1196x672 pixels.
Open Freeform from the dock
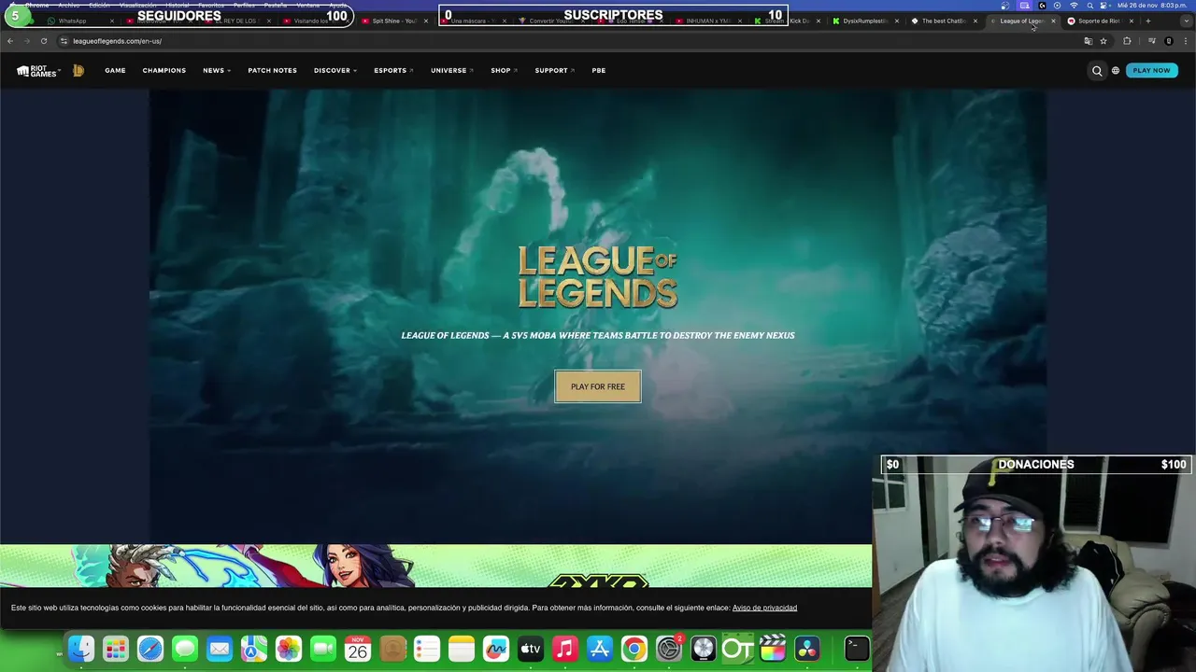(x=496, y=648)
